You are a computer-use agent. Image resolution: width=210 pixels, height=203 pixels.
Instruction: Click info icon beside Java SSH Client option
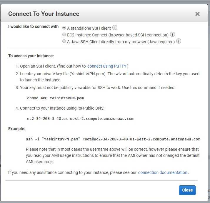(x=179, y=41)
